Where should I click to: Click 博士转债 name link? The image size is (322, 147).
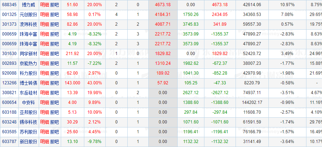(x=28, y=83)
